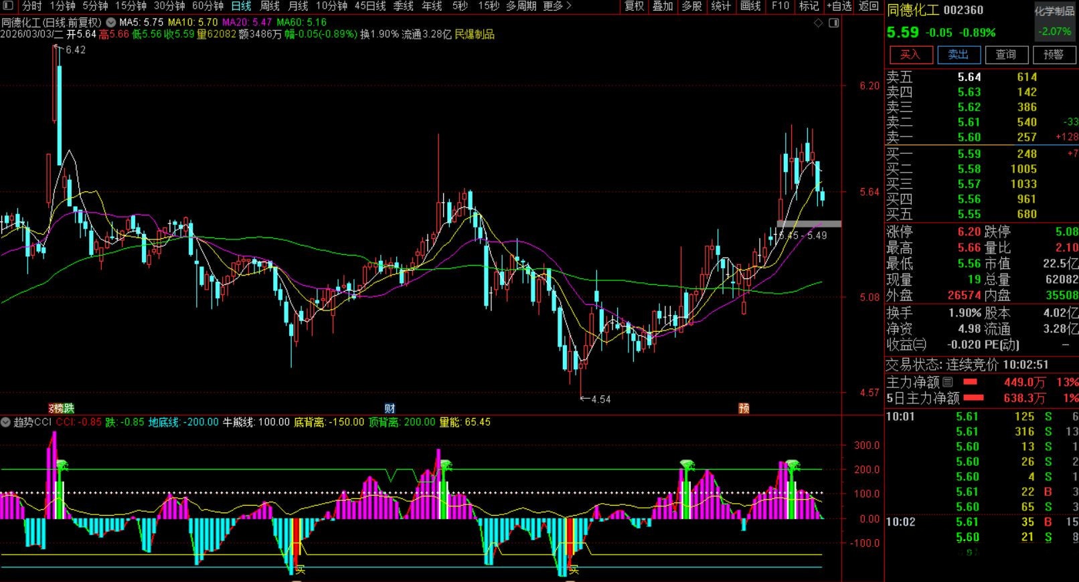
Task: Toggle the right info panel icon
Action: point(833,23)
